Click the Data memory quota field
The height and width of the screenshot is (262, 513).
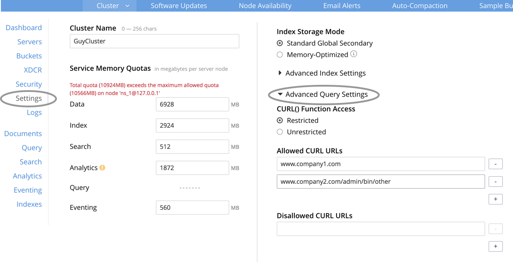tap(192, 104)
